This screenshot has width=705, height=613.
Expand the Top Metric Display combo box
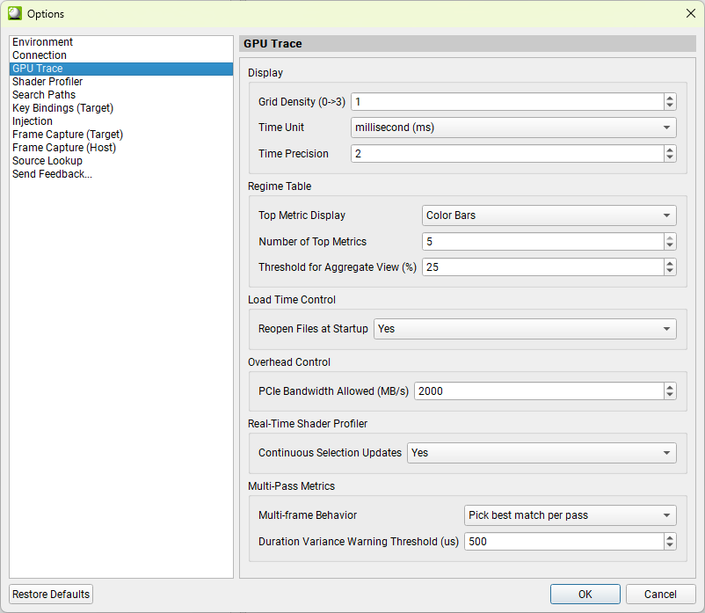549,215
